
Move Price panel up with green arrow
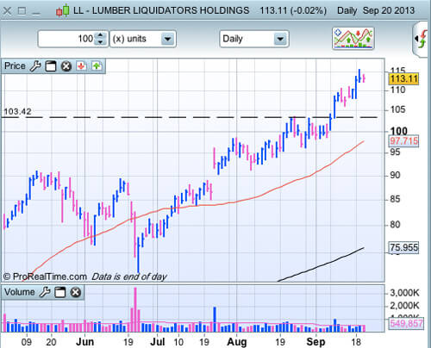pos(97,66)
